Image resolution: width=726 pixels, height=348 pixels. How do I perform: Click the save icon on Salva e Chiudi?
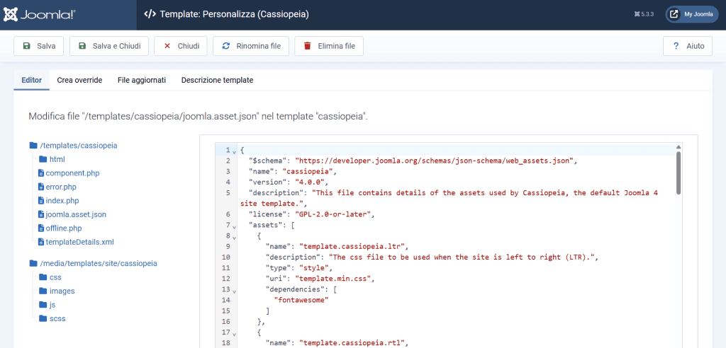(x=82, y=46)
